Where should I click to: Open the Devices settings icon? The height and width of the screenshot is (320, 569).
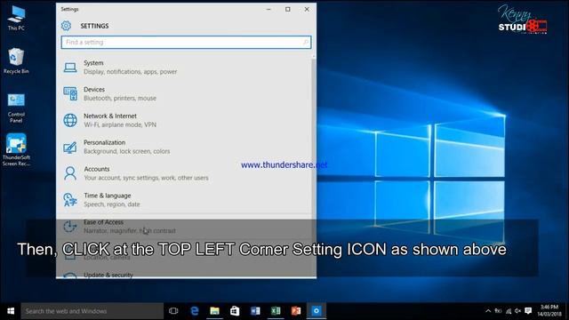pyautogui.click(x=70, y=93)
